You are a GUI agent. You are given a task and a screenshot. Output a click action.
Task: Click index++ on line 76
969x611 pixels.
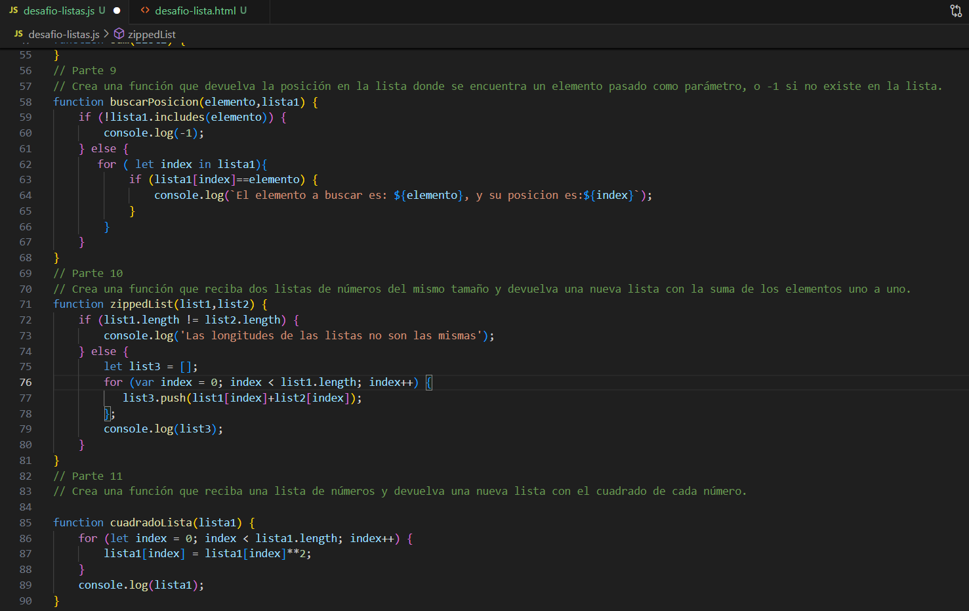click(x=391, y=382)
